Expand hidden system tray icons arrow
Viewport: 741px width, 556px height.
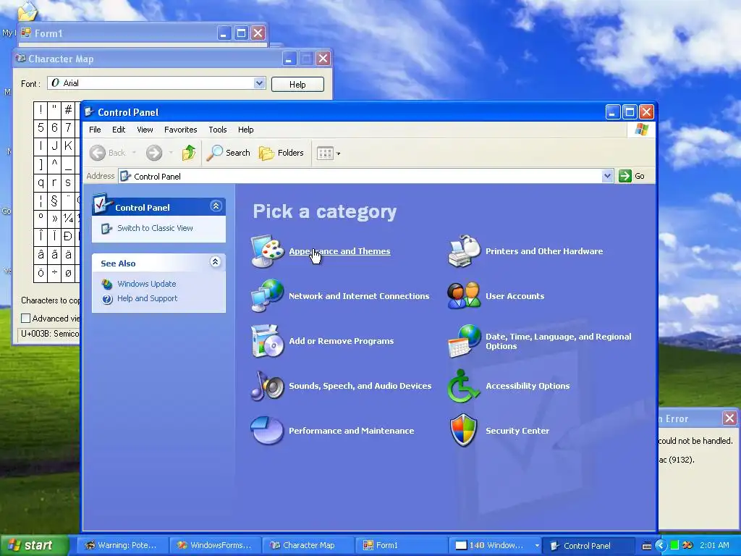coord(661,545)
